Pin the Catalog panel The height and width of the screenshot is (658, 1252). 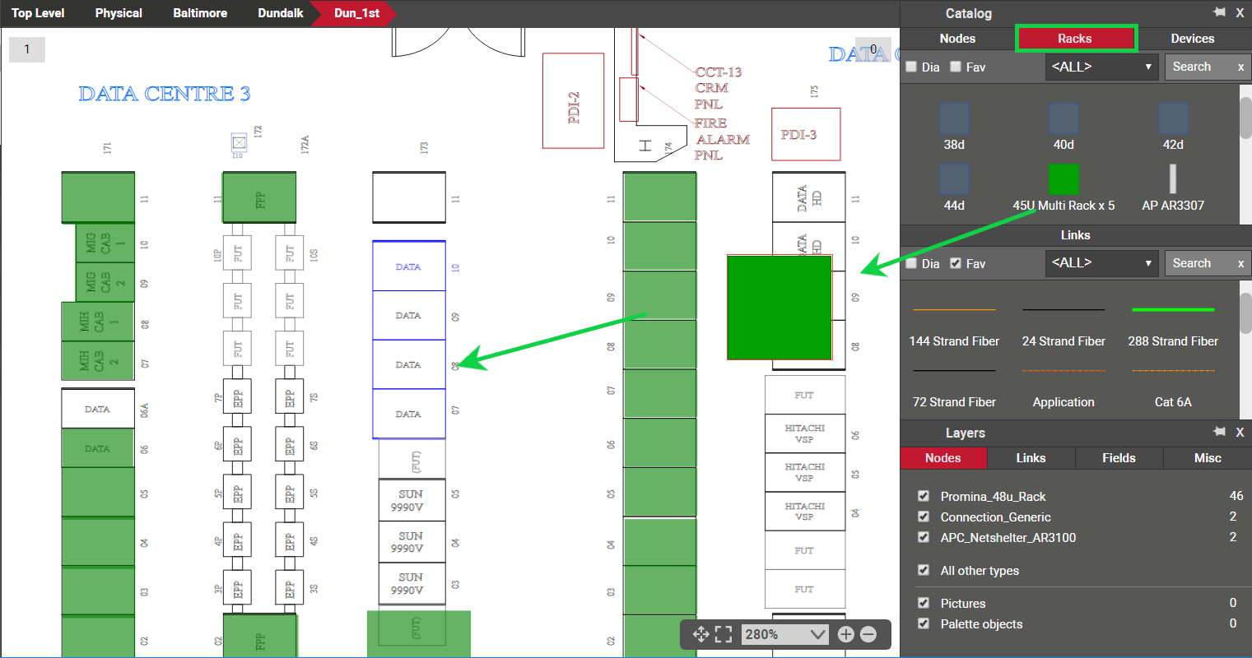(x=1219, y=12)
